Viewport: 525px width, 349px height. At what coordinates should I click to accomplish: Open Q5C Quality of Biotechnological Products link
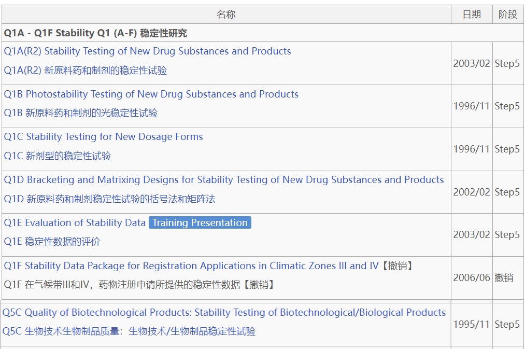coord(224,313)
